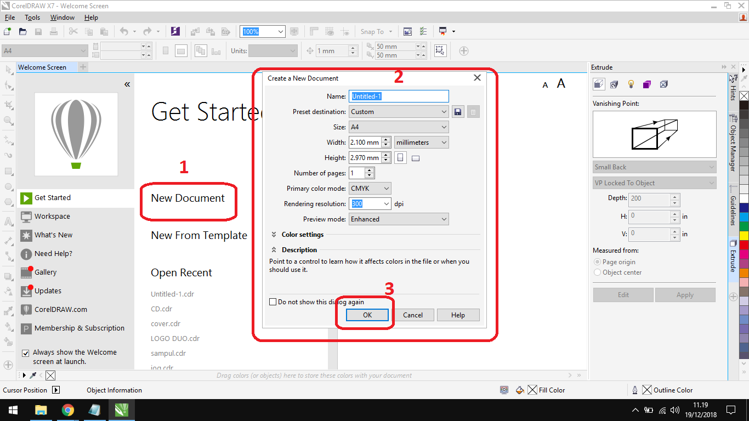Check 'Do not show this dialog again'
Screen dimensions: 749x421
tap(273, 302)
